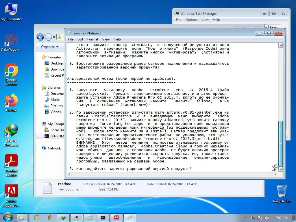
Task: Launch Google Chrome from desktop
Action: tap(11, 74)
